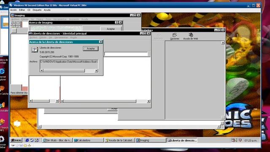This screenshot has height=152, width=270.
Task: Open the Acción menu in Virtual PC
Action: (x=13, y=10)
